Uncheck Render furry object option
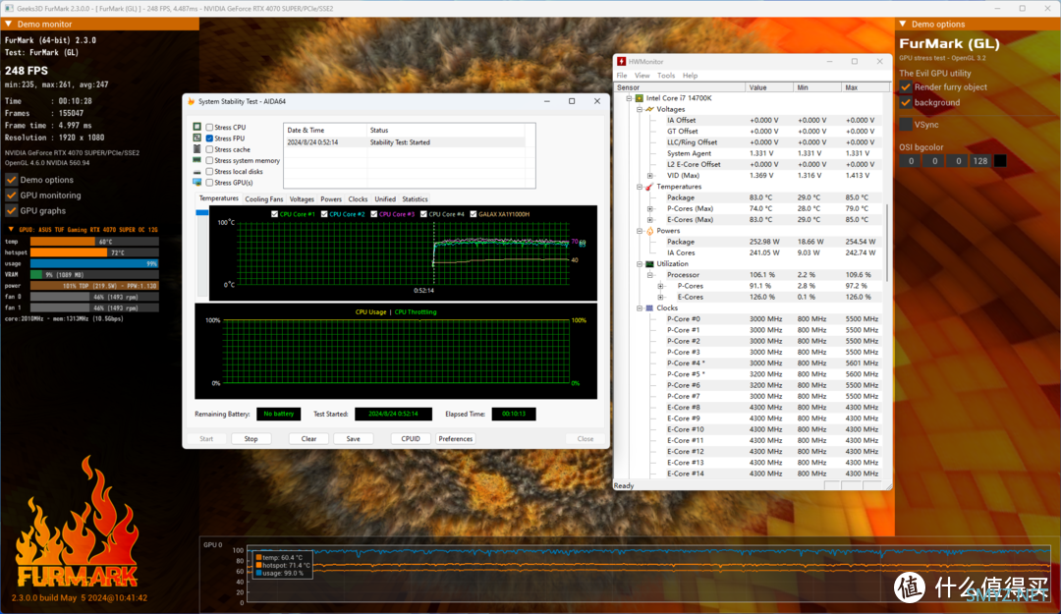Image resolution: width=1061 pixels, height=614 pixels. click(906, 87)
